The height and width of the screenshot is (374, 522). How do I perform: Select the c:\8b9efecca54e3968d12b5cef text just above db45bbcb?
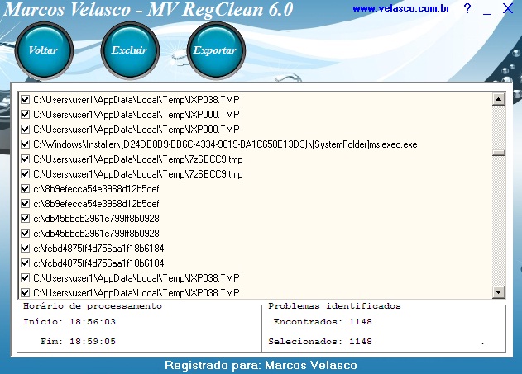pos(96,204)
